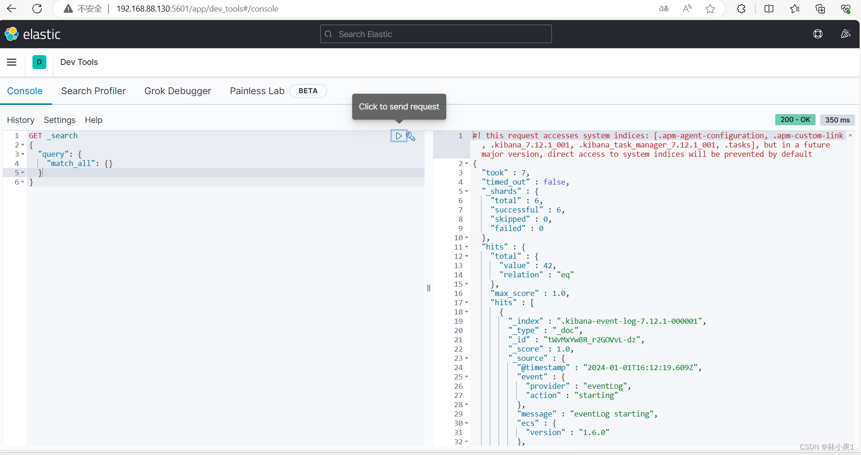
Task: Click the "_id" value line
Action: pyautogui.click(x=576, y=340)
